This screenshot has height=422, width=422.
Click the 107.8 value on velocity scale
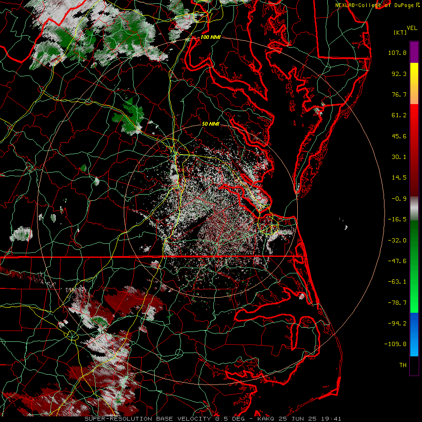(x=397, y=53)
